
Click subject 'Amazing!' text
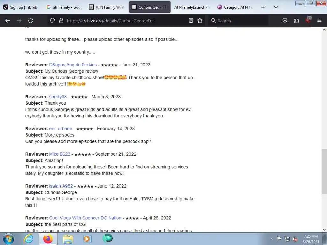54,161
